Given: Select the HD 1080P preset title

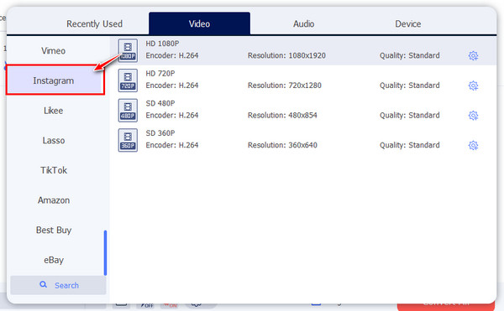Looking at the screenshot, I should (x=162, y=44).
